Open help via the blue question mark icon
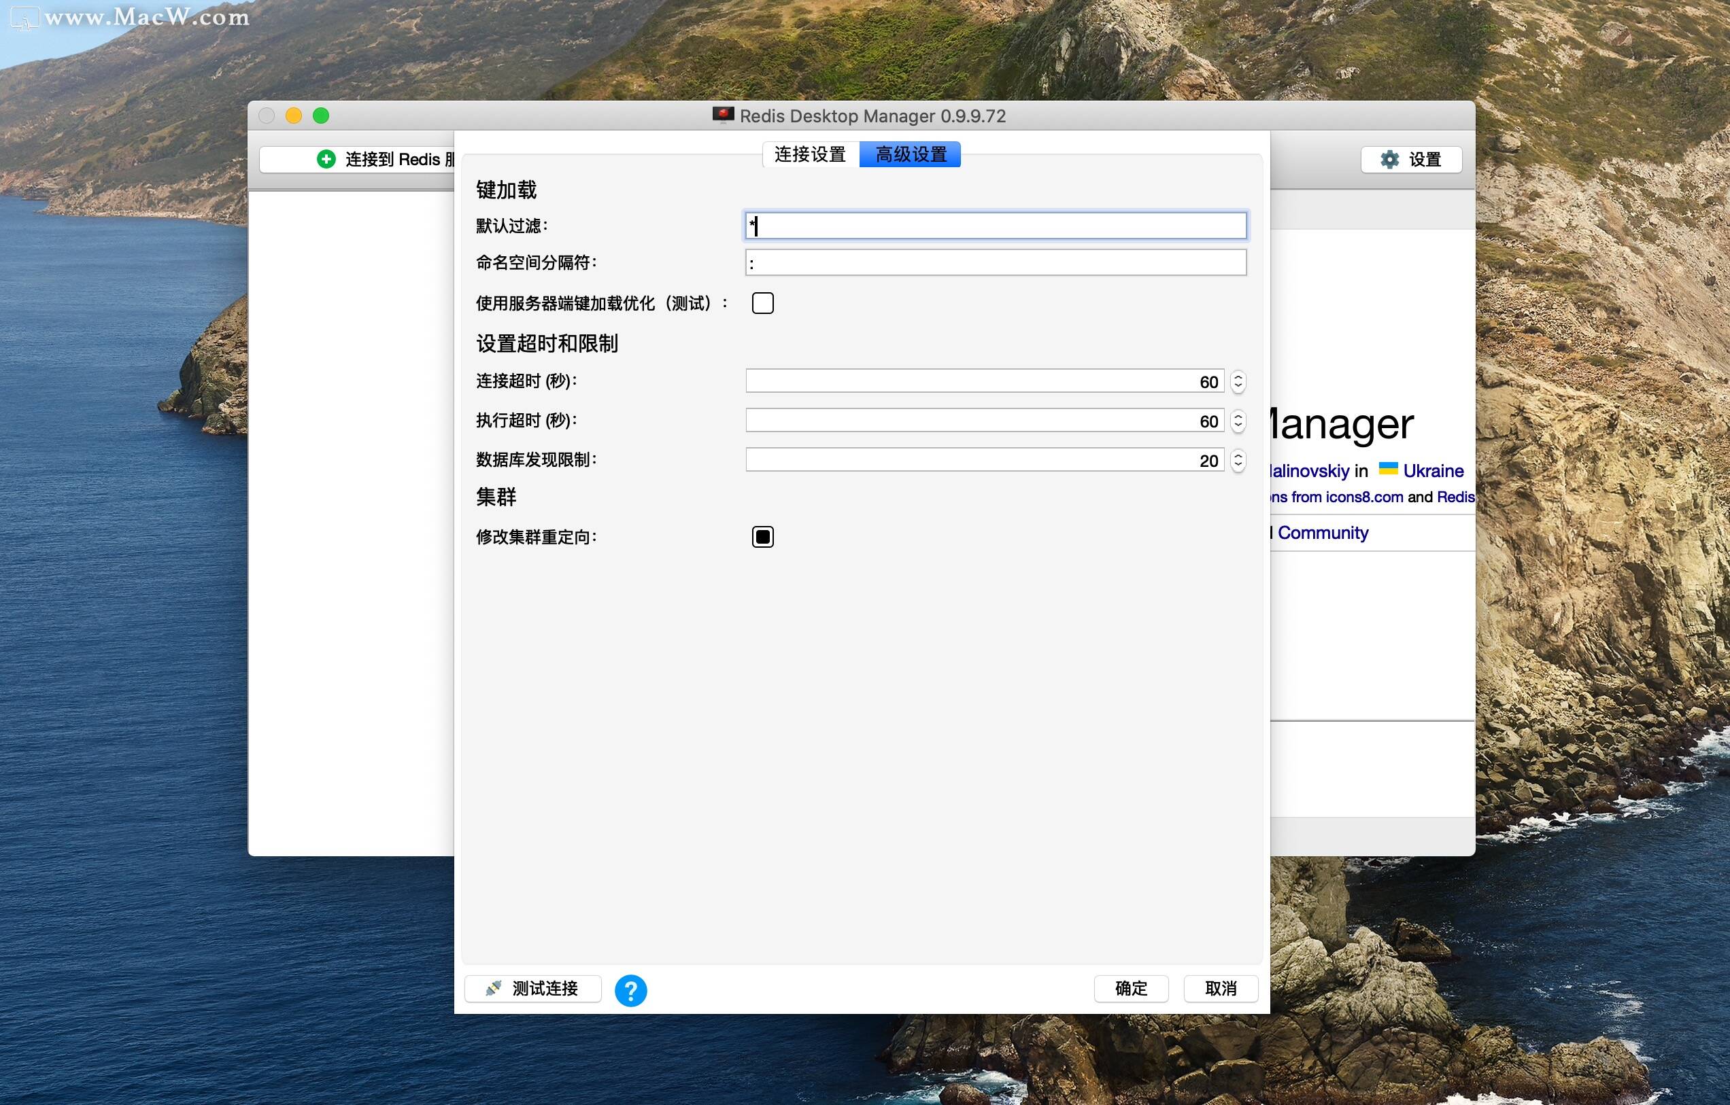The width and height of the screenshot is (1730, 1105). pyautogui.click(x=632, y=990)
